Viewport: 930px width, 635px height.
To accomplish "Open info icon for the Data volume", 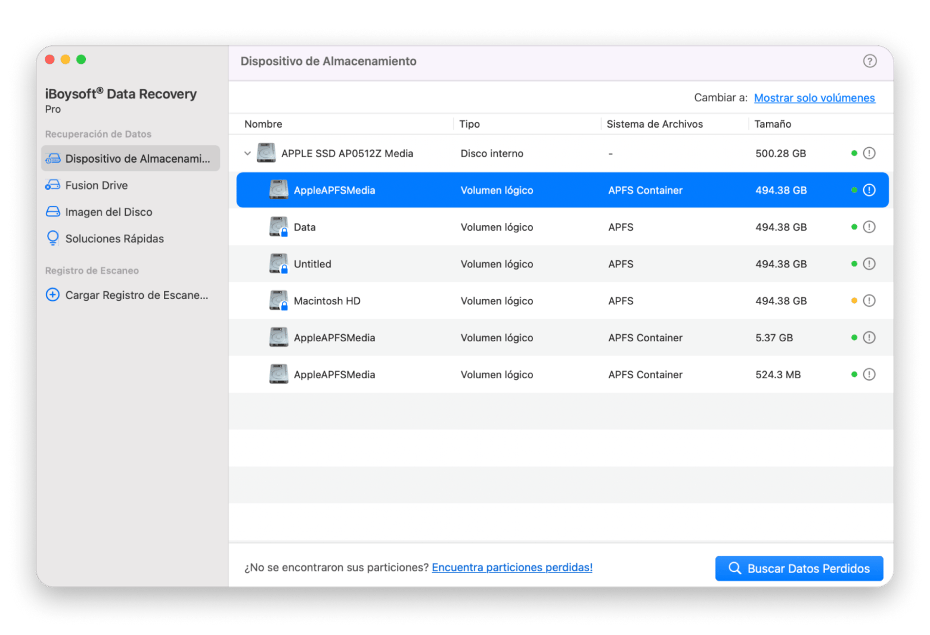I will point(869,227).
